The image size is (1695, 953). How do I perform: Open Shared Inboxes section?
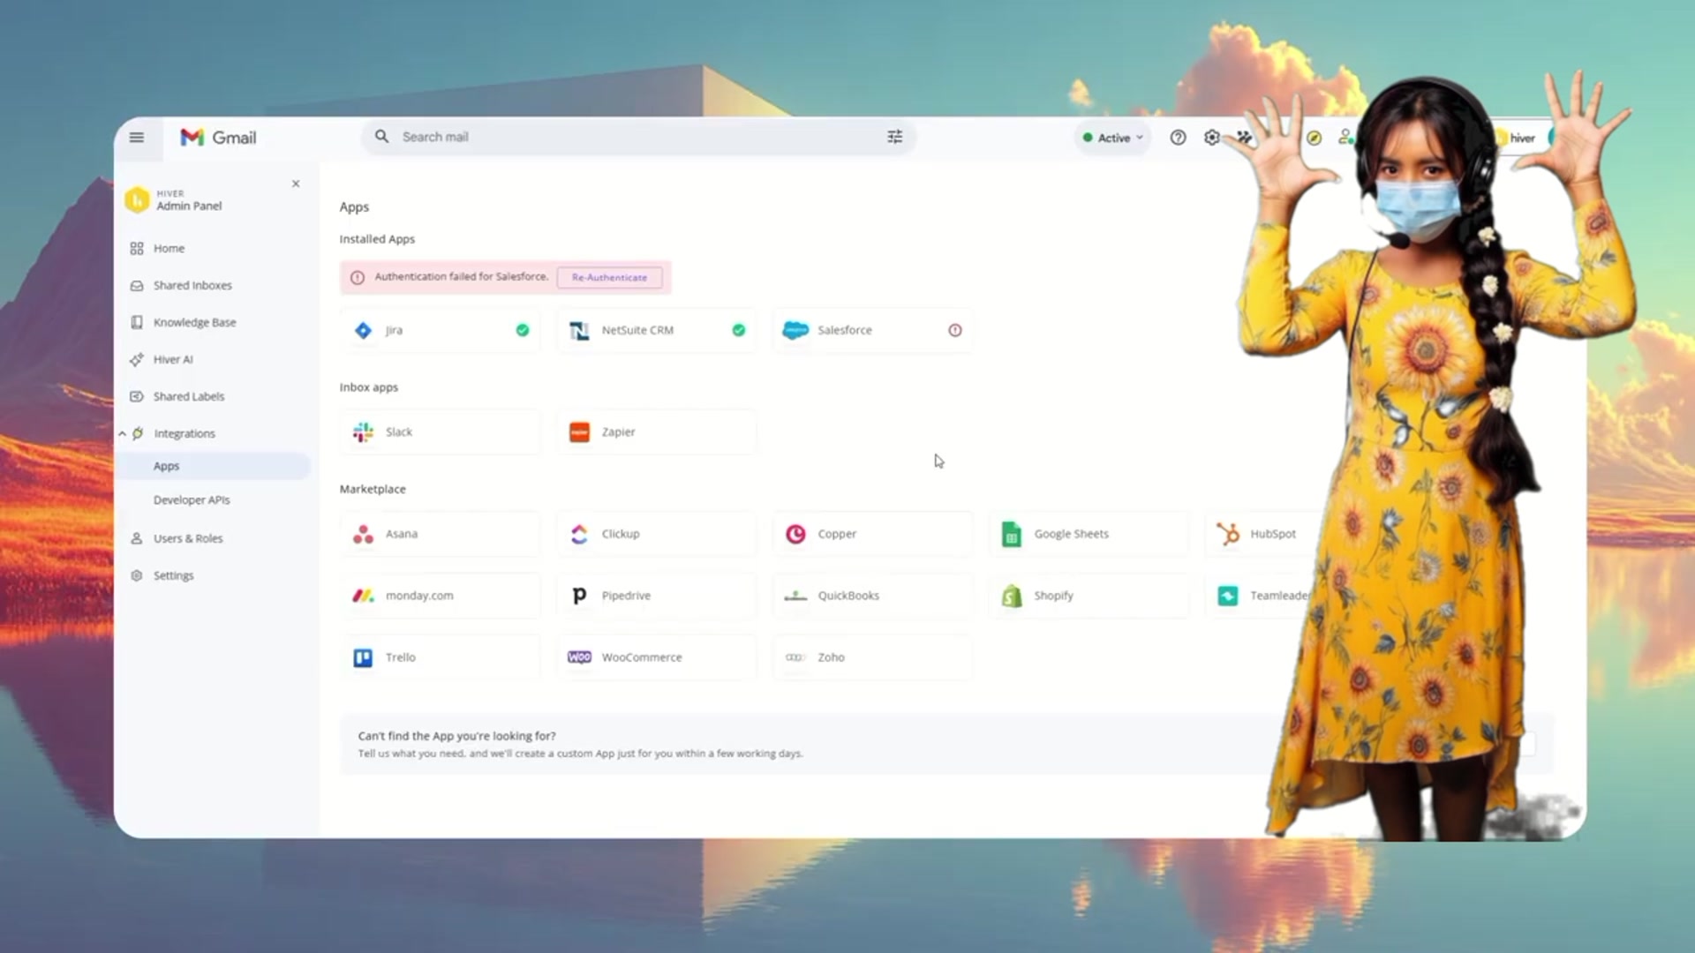pyautogui.click(x=192, y=286)
